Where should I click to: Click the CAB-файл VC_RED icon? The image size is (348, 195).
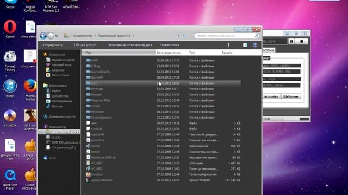tap(88, 163)
